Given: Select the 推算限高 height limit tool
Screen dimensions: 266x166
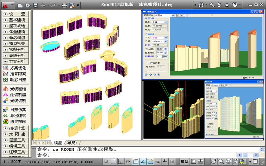Looking at the screenshot, I should (15, 74).
